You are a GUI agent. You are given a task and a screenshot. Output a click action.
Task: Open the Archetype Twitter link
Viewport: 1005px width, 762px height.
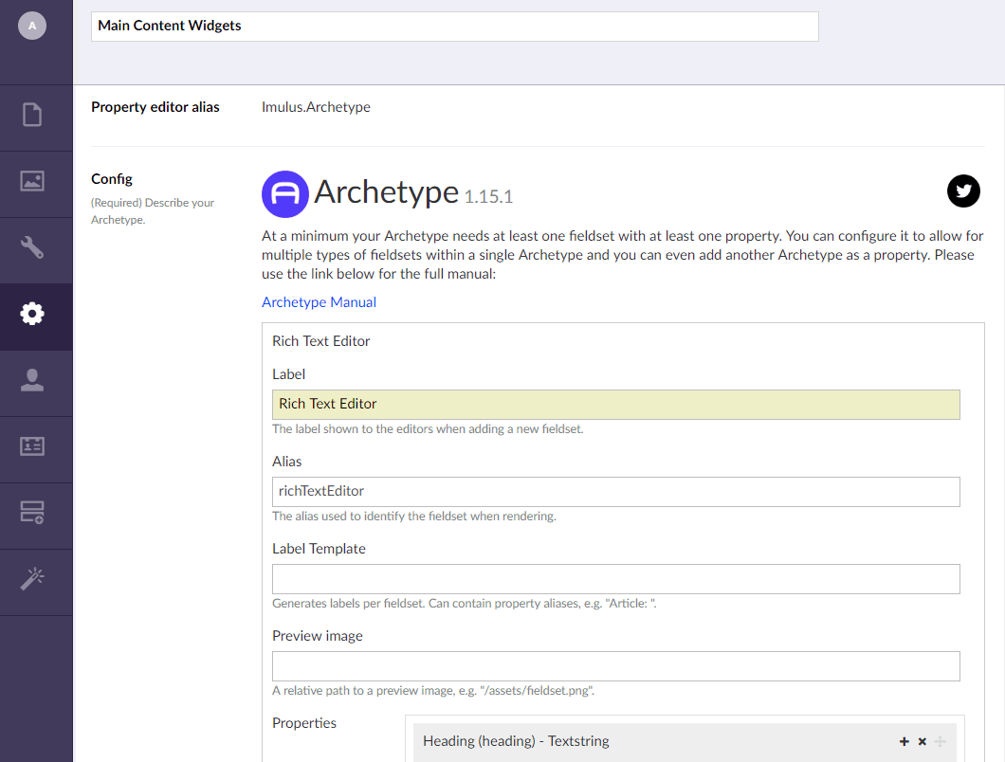pyautogui.click(x=963, y=191)
